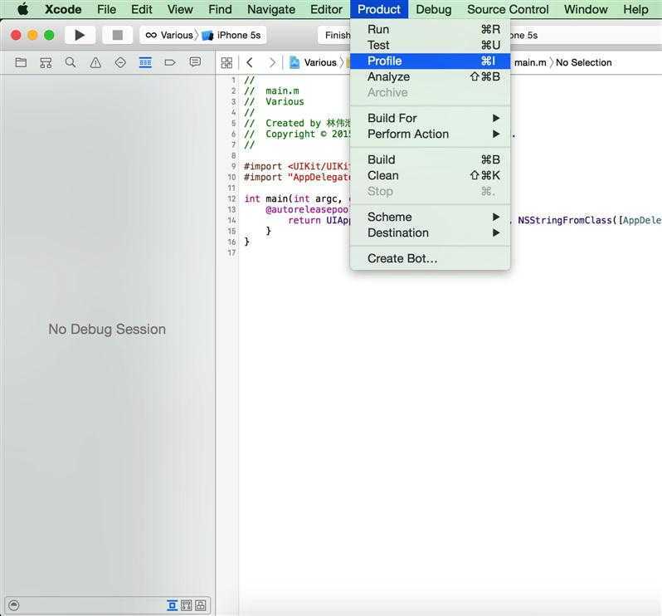This screenshot has height=616, width=662.
Task: Expand the Destination submenu
Action: tap(431, 232)
